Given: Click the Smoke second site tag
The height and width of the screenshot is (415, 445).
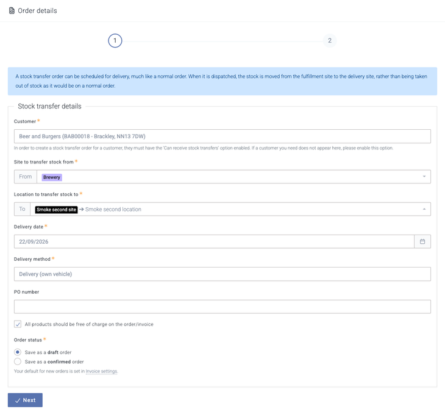Looking at the screenshot, I should coord(56,210).
